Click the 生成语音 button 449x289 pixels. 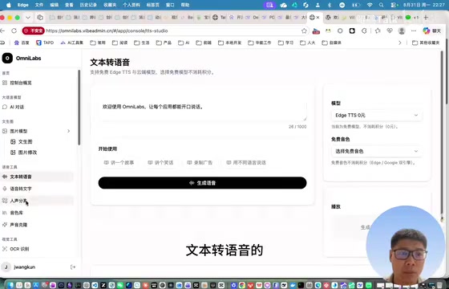point(202,183)
